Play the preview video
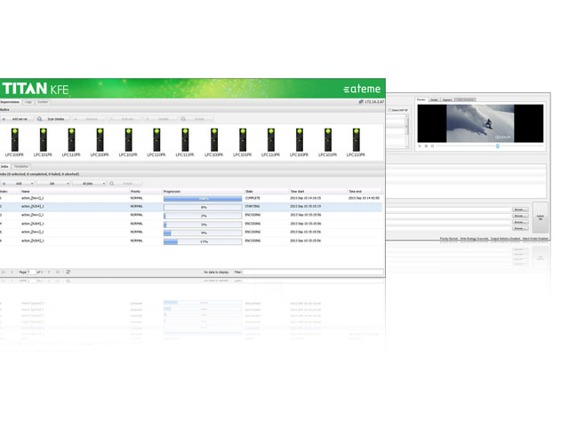Image resolution: width=569 pixels, height=426 pixels. click(x=420, y=146)
